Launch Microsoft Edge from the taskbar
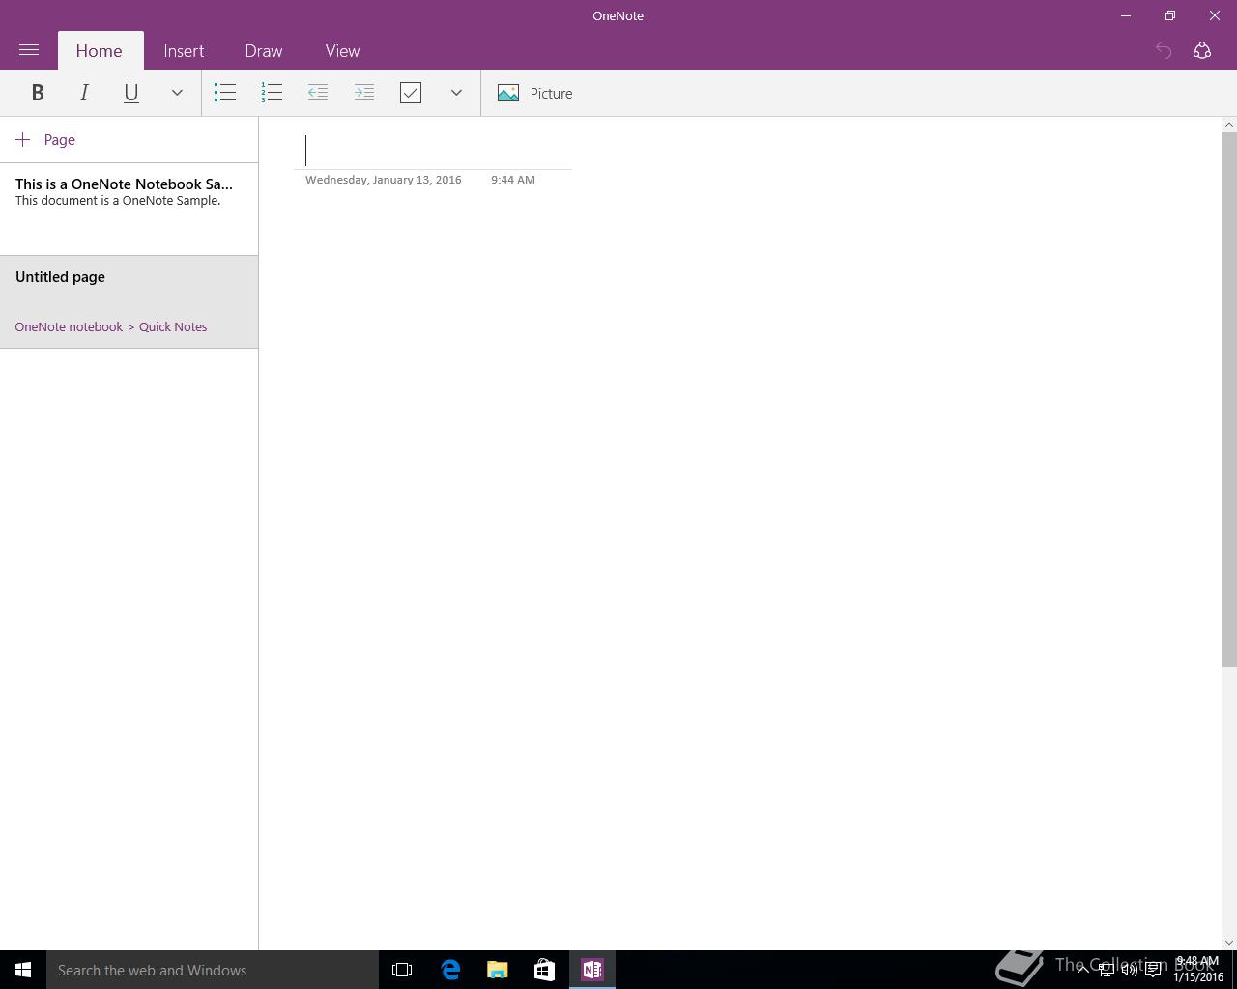The width and height of the screenshot is (1237, 989). 450,970
